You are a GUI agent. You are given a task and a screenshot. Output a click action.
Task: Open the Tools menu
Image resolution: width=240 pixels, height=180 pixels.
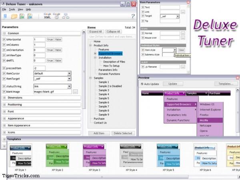click(x=12, y=9)
